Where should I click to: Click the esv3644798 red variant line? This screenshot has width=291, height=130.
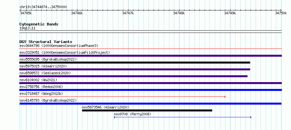pyautogui.click(x=150, y=49)
